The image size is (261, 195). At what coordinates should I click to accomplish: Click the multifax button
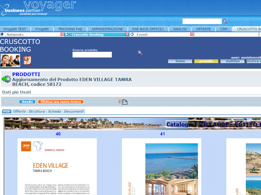click(232, 61)
